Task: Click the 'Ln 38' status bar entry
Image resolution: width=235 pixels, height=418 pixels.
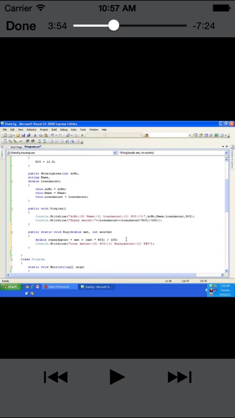Action: point(168,281)
